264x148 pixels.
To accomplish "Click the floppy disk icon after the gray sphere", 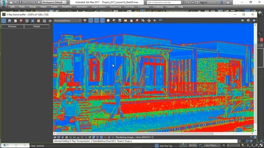I will [120, 21].
